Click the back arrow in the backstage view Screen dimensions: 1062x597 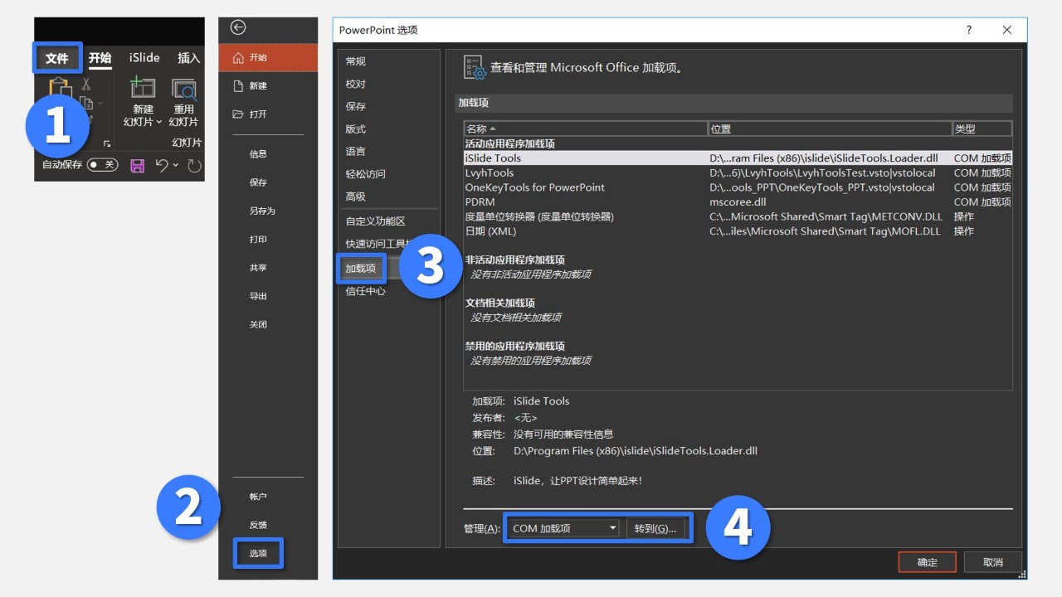coord(237,28)
